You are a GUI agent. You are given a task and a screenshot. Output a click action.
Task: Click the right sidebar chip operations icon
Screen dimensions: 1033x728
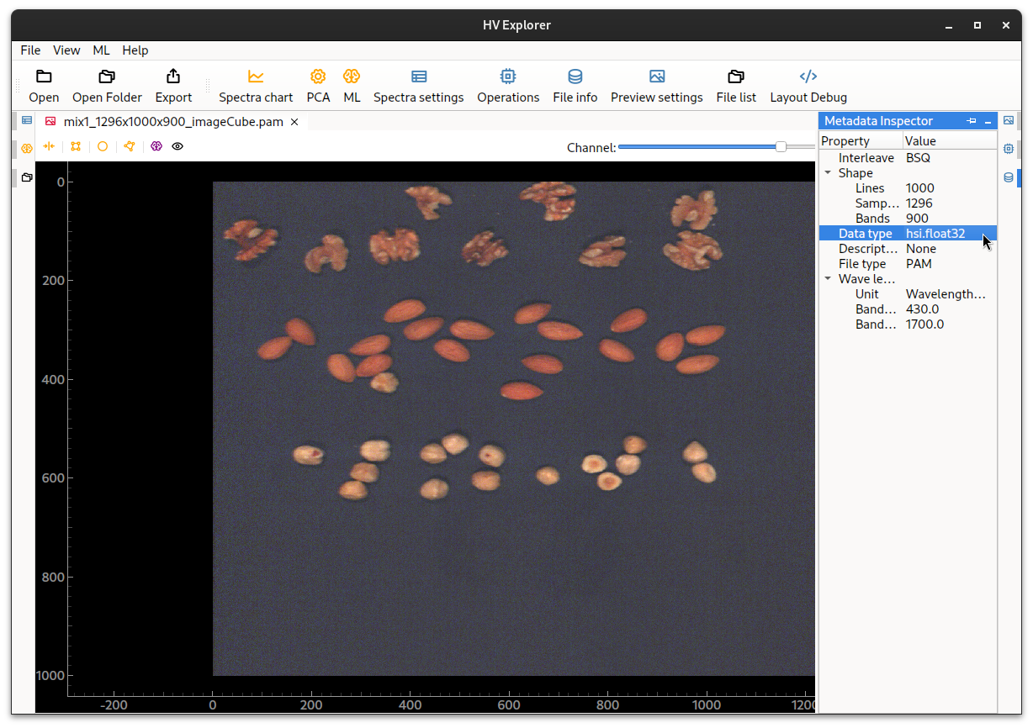point(1009,149)
